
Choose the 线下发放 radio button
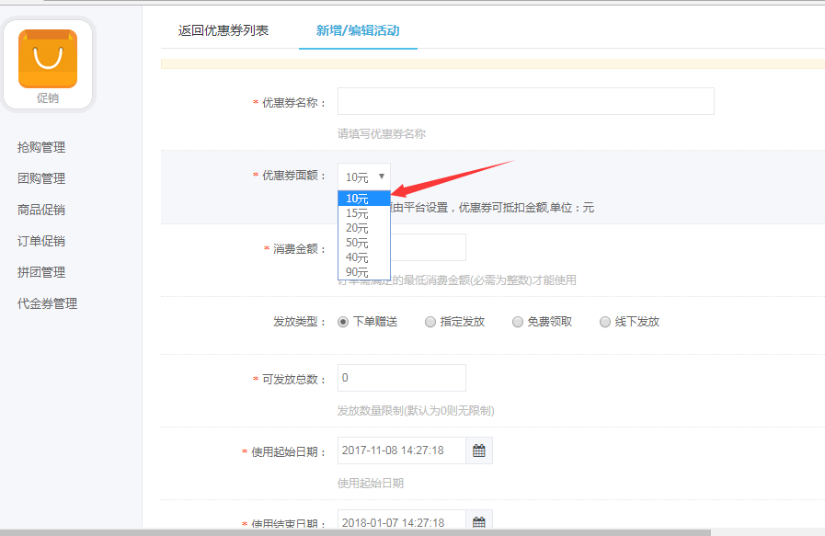[x=604, y=322]
